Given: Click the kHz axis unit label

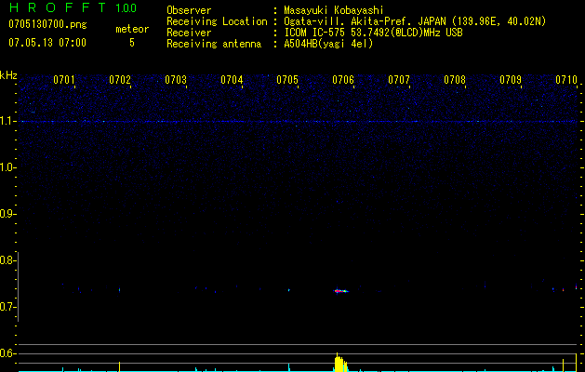Looking at the screenshot, I should point(8,75).
